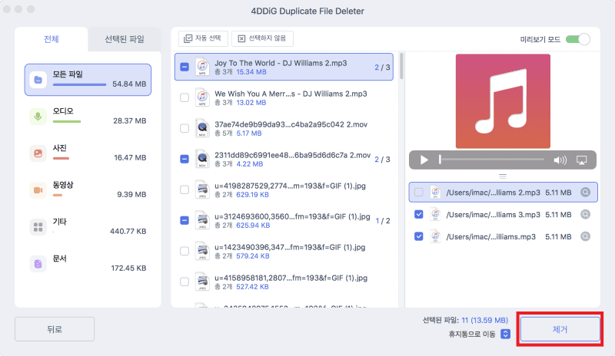Switch to the 전체 tab
Viewport: 615px width, 356px height.
52,38
